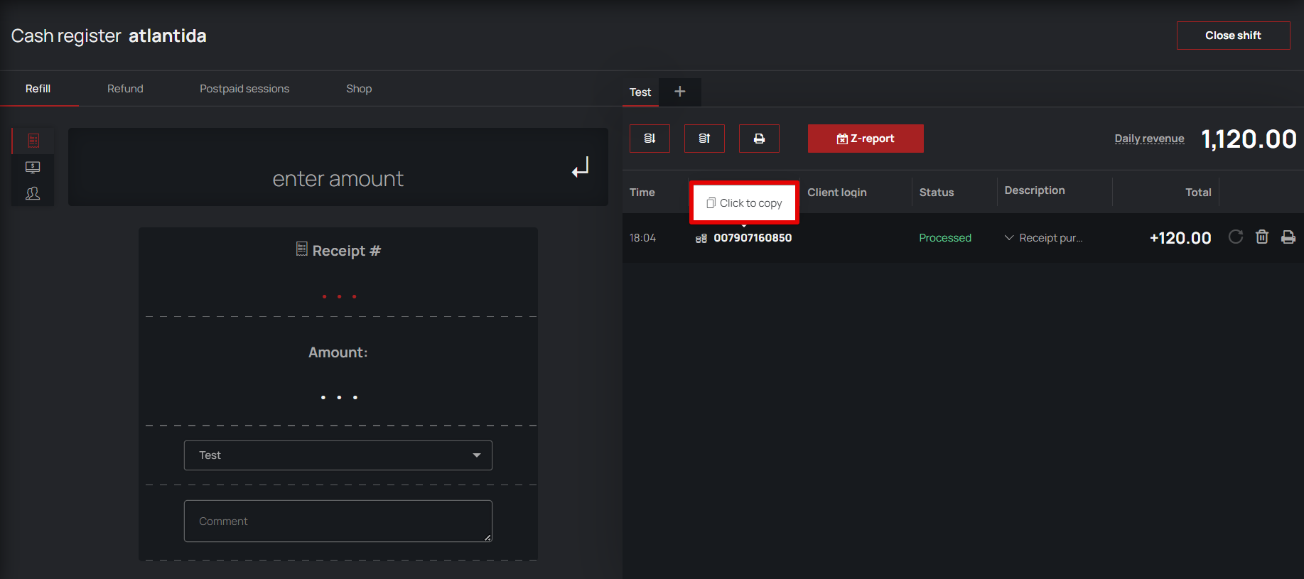
Task: Click the Close shift button
Action: [1233, 36]
